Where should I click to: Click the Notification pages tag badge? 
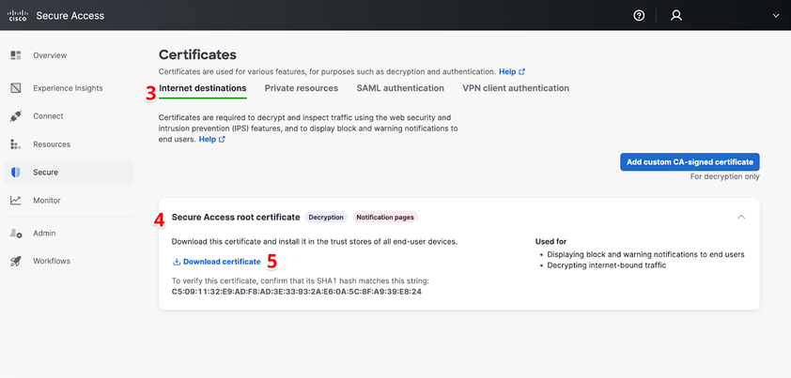[385, 218]
